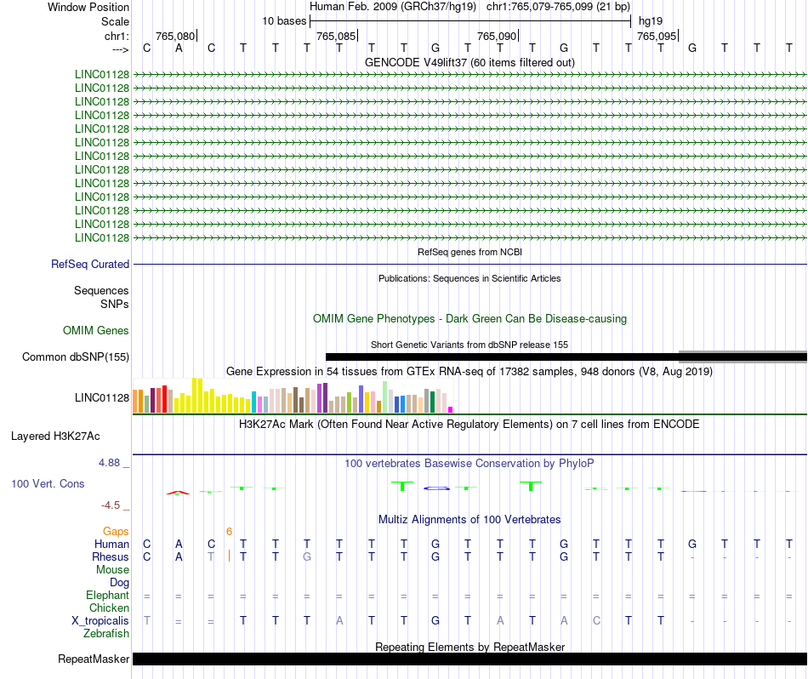This screenshot has height=679, width=808.
Task: Click the chr1:765,079-765,099 (21 bp) position text
Action: click(558, 7)
